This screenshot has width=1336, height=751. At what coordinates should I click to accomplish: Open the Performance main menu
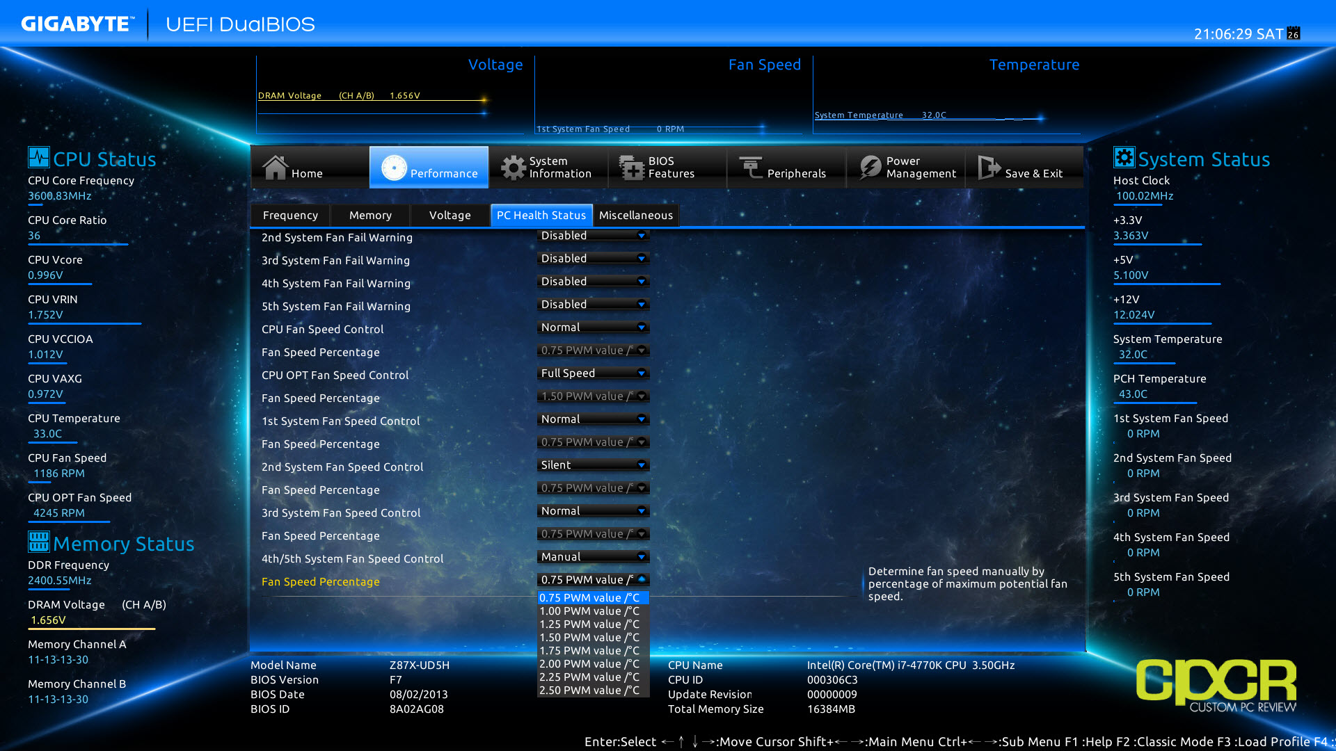pyautogui.click(x=429, y=167)
